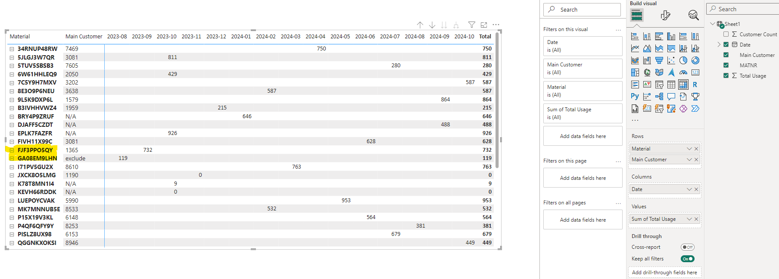
Task: Open Main Customer dropdown in Rows
Action: pyautogui.click(x=689, y=160)
